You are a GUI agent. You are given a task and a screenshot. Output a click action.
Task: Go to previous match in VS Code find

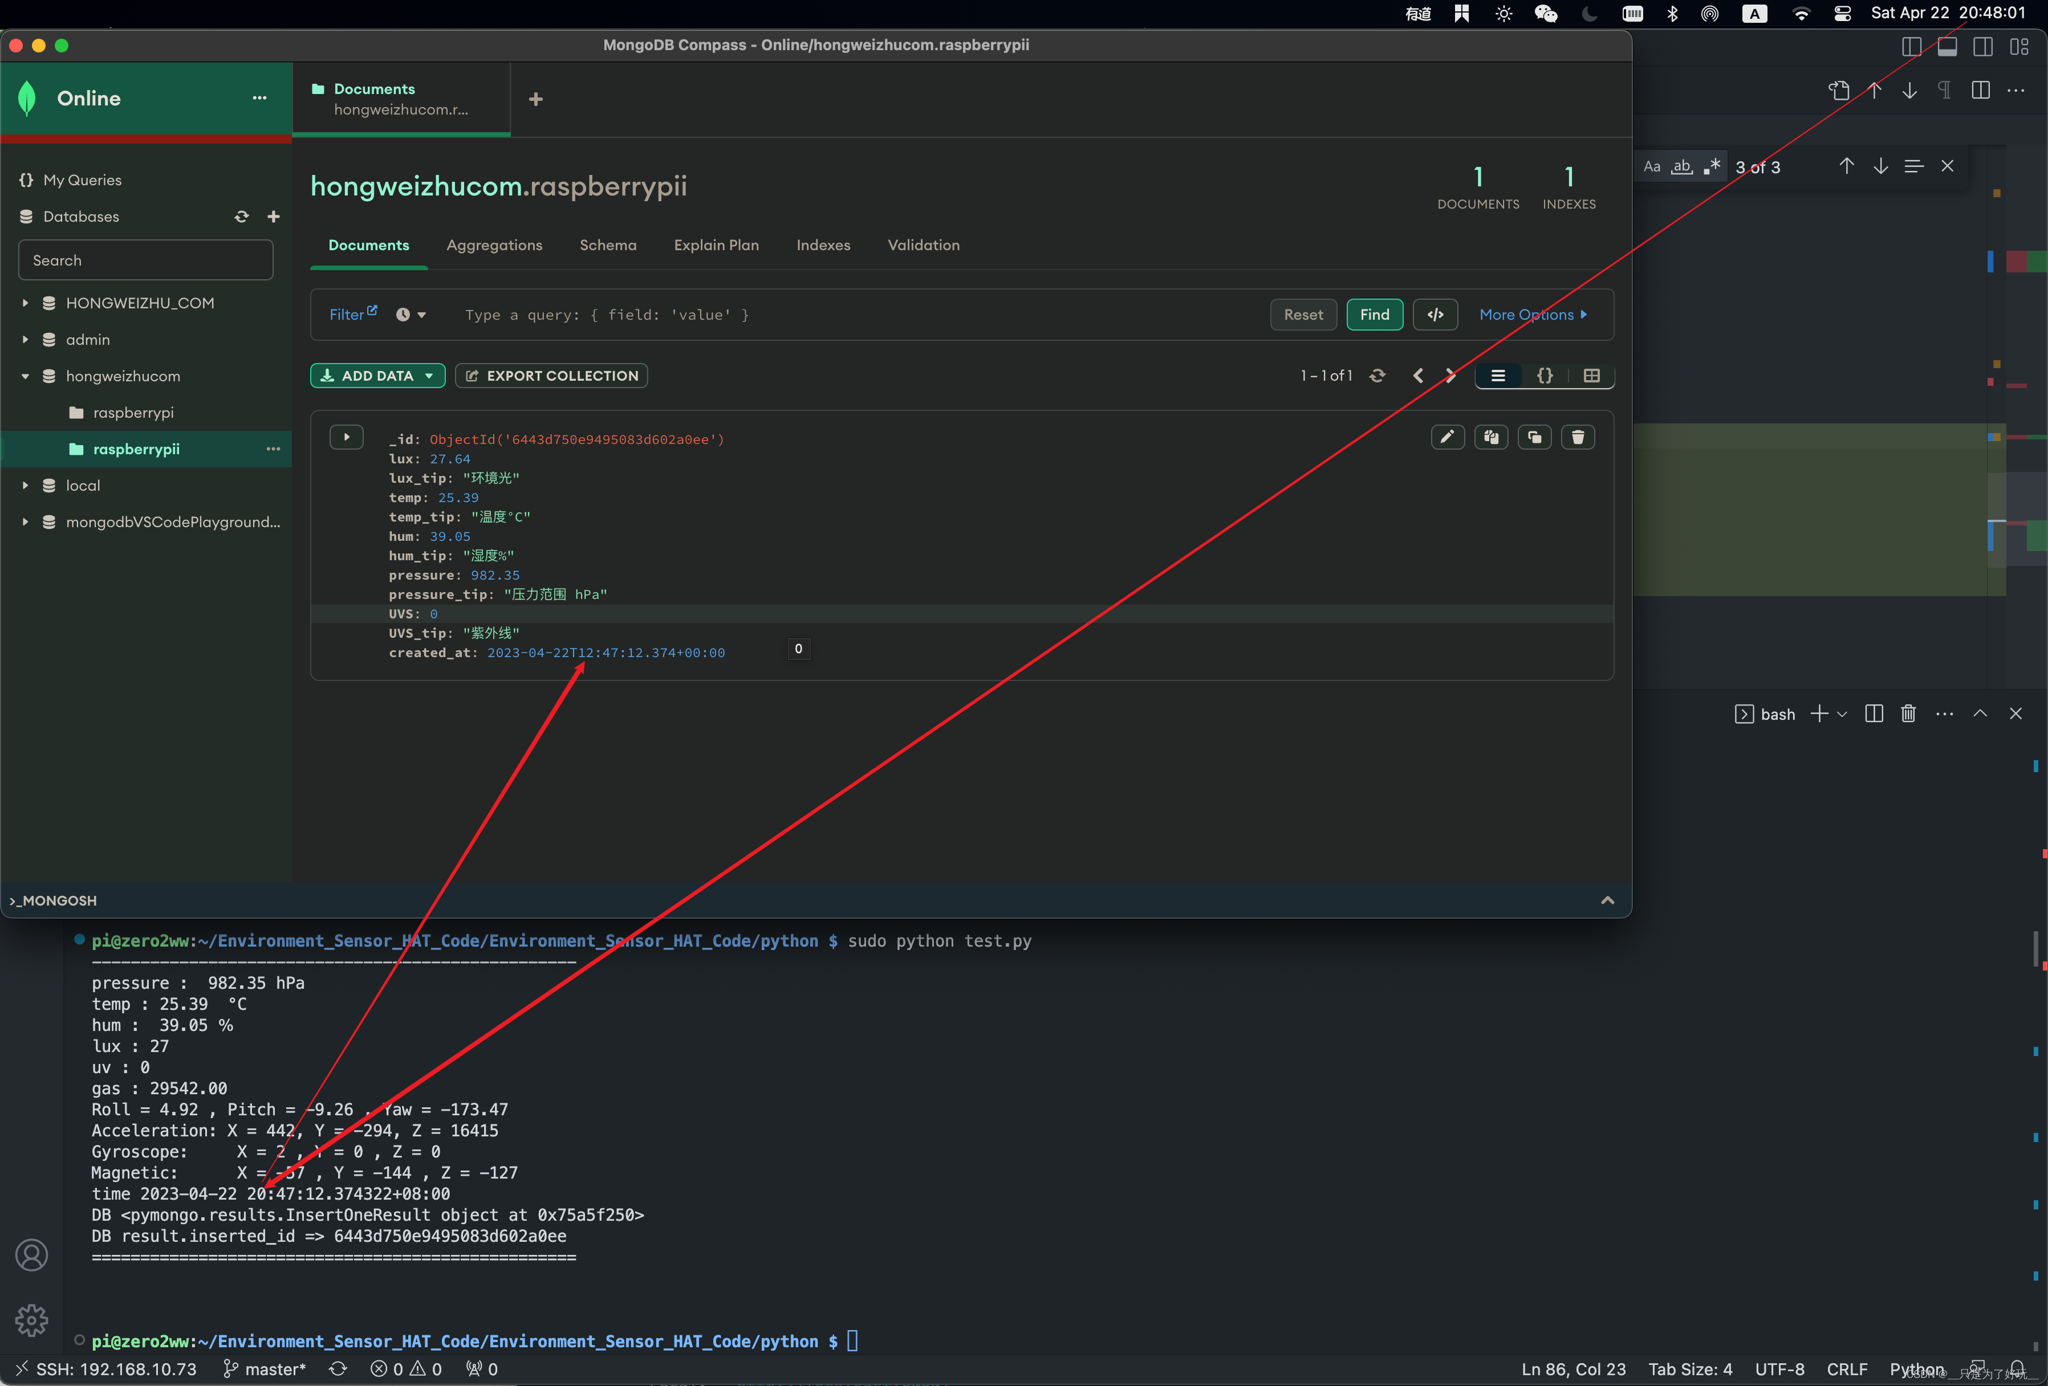tap(1846, 166)
